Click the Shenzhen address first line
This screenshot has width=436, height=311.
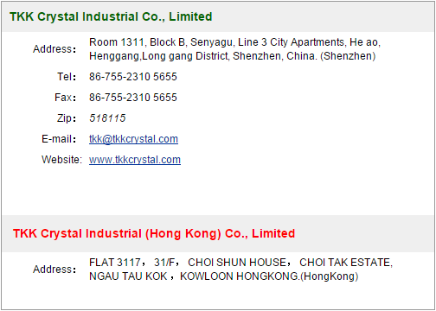point(234,42)
